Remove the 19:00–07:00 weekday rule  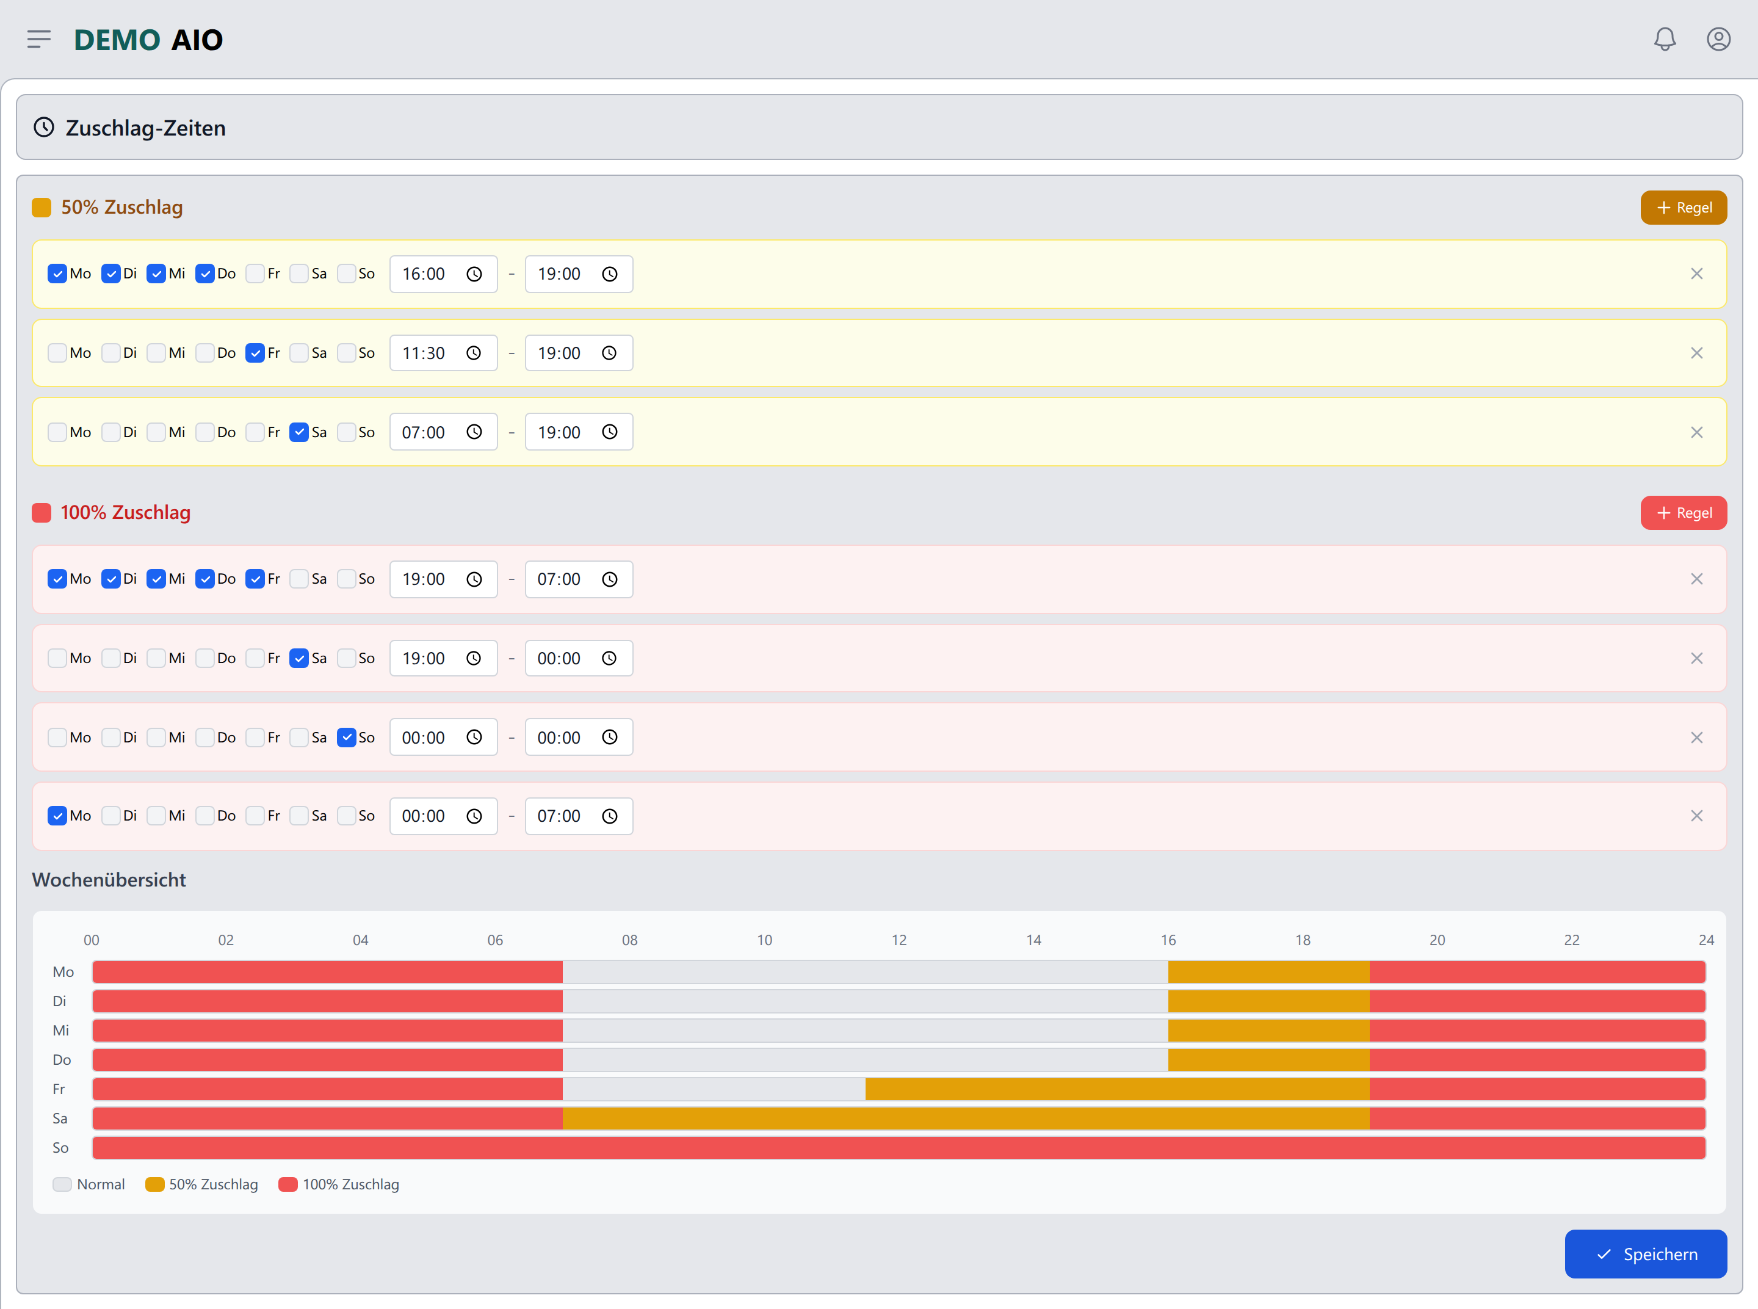(x=1696, y=579)
